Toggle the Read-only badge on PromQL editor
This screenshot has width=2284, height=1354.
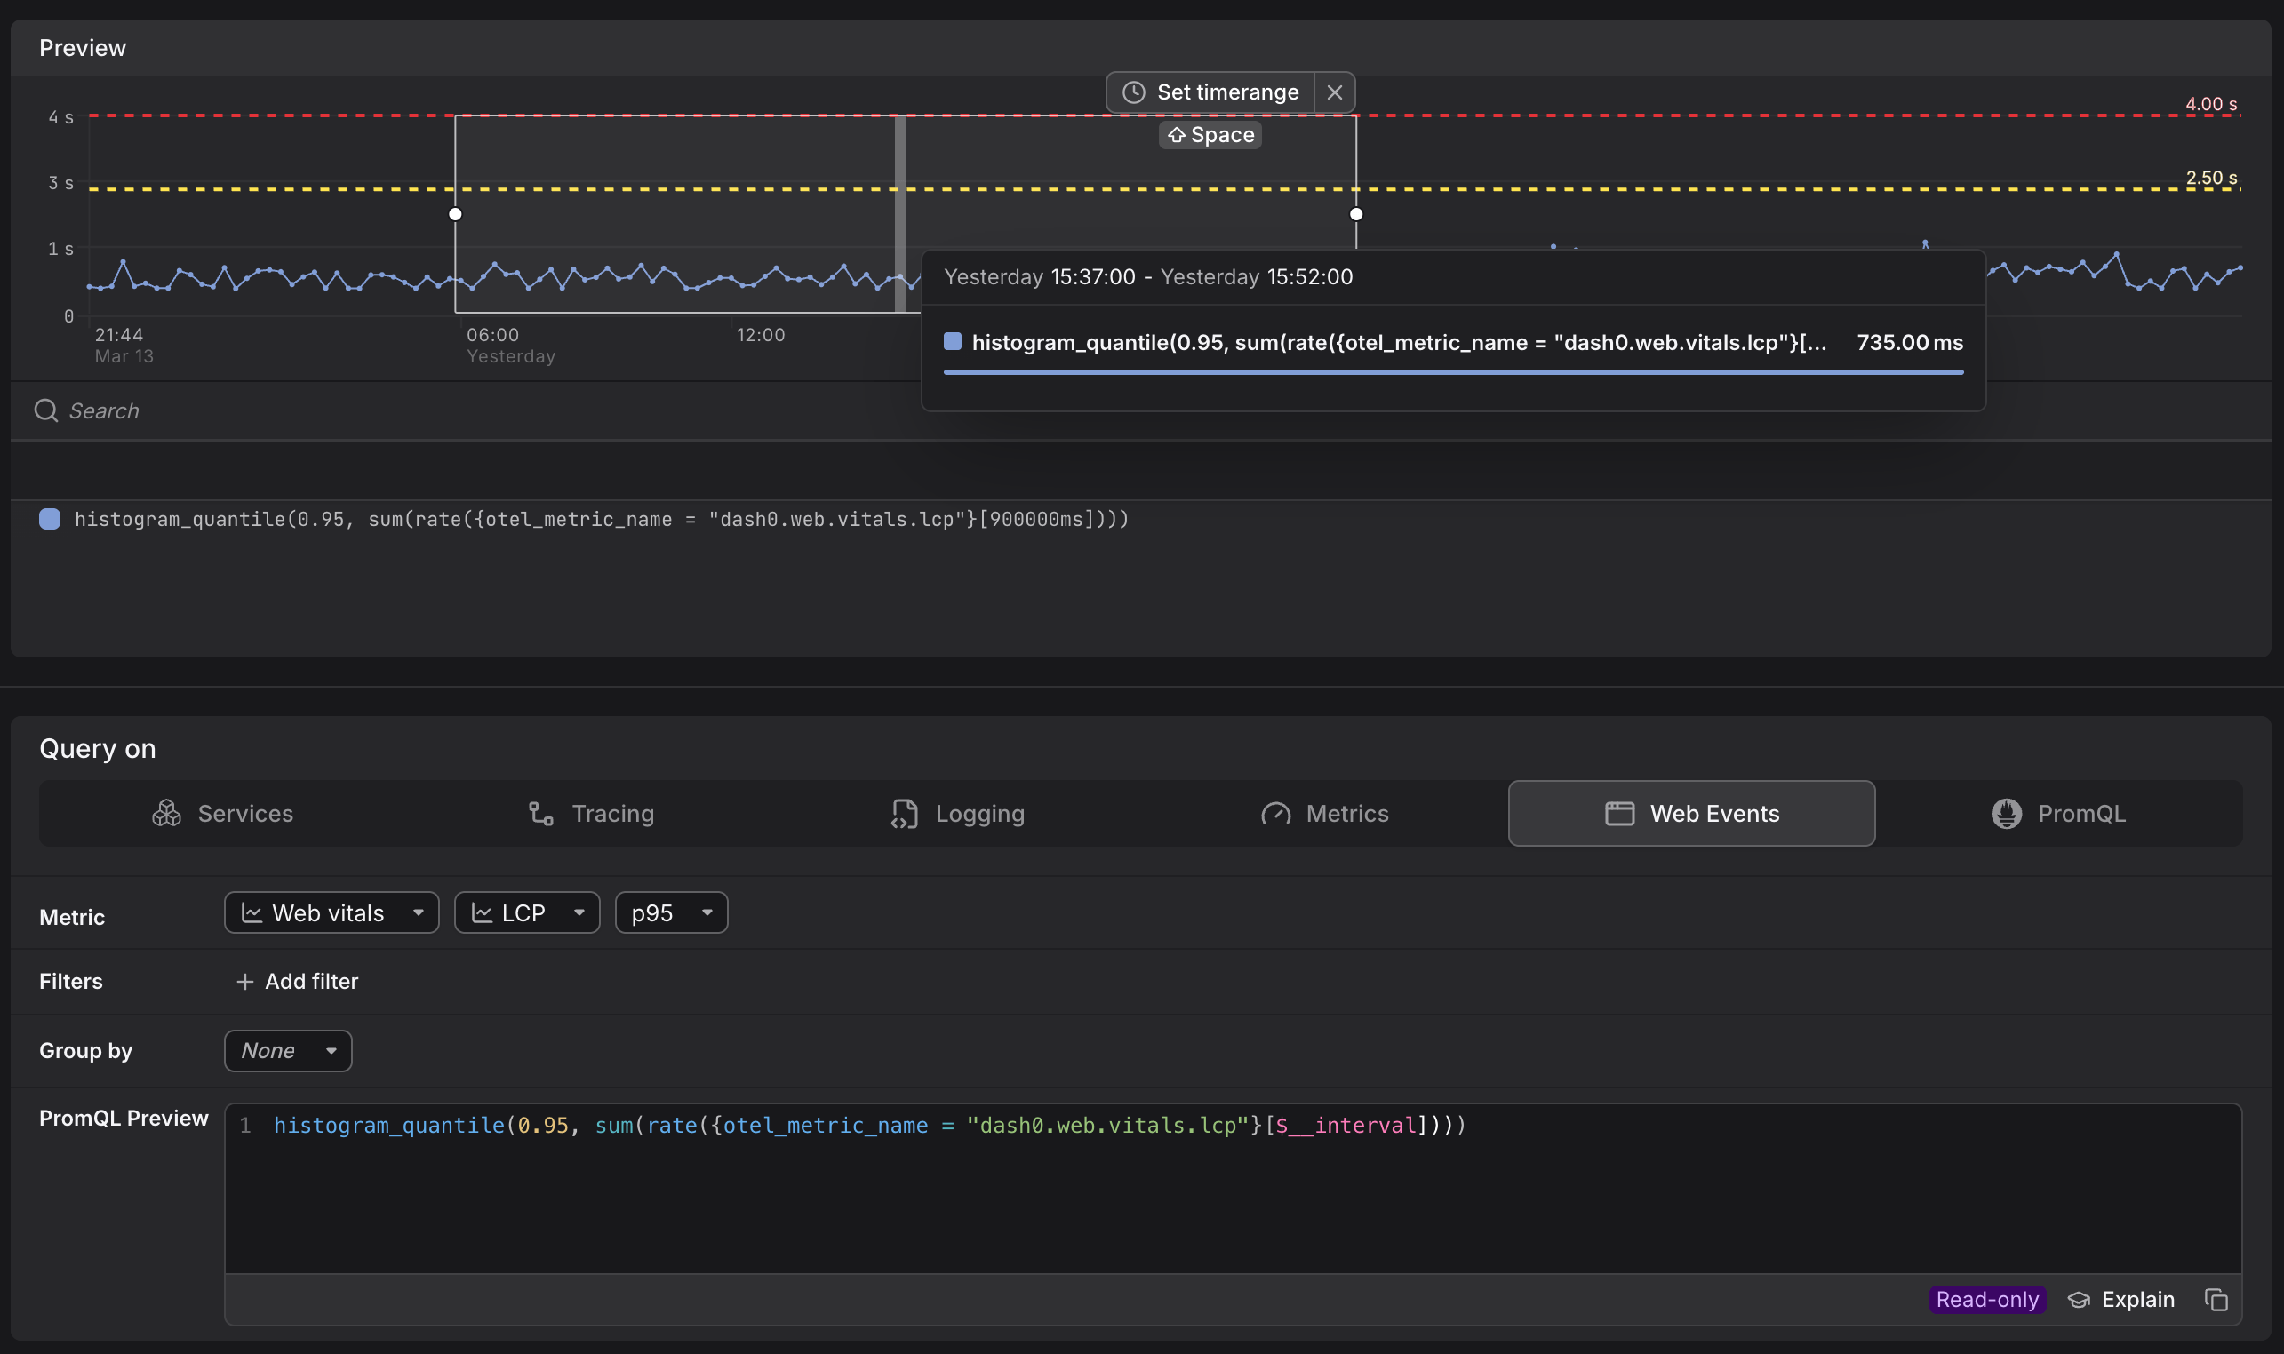[1986, 1298]
